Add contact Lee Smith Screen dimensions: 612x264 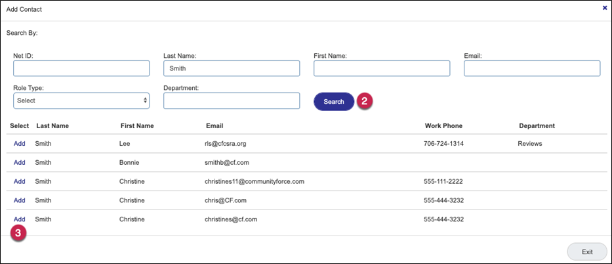(19, 143)
